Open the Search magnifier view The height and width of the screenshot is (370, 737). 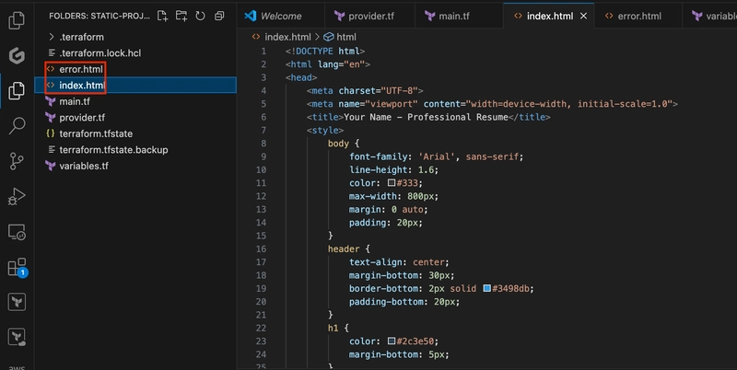[17, 125]
